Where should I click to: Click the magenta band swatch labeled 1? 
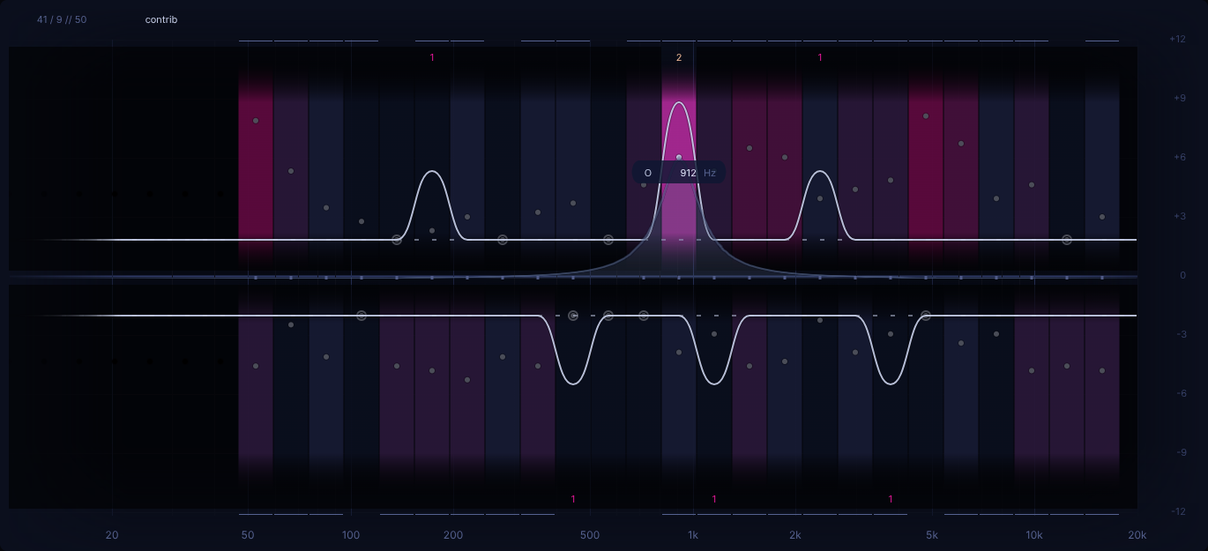pos(819,56)
